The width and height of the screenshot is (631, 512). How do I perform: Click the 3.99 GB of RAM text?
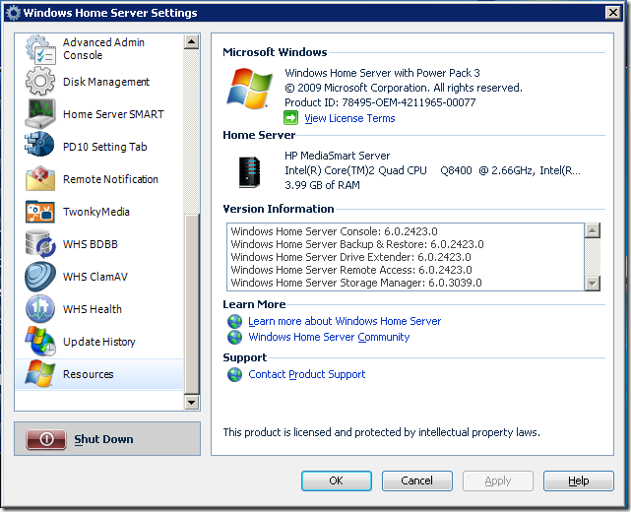(x=322, y=185)
